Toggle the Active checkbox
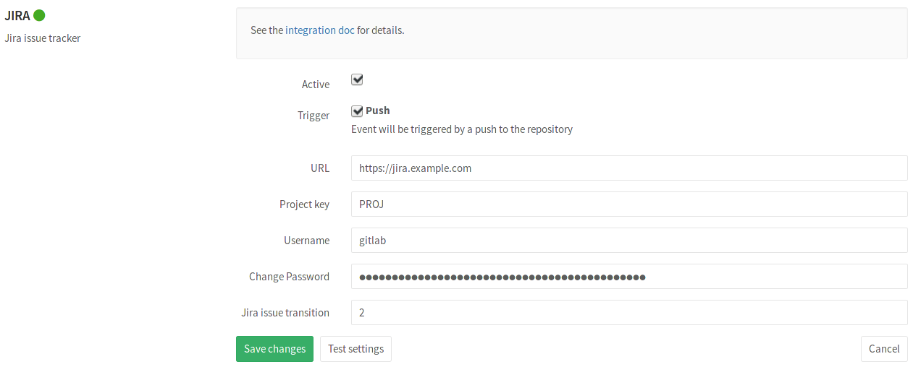The image size is (913, 367). 357,79
